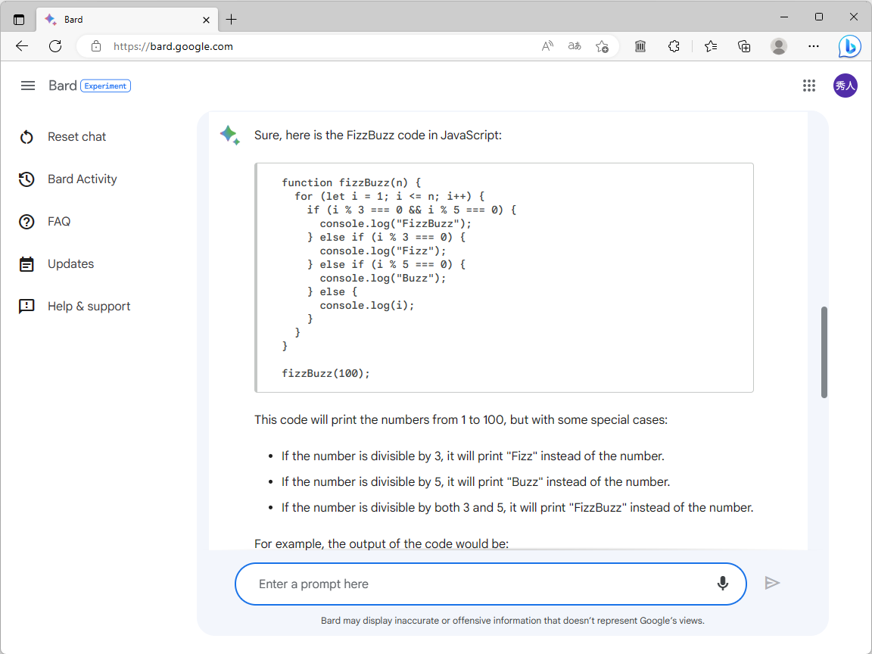Open Edge Settings and more menu
872x654 pixels.
point(814,46)
